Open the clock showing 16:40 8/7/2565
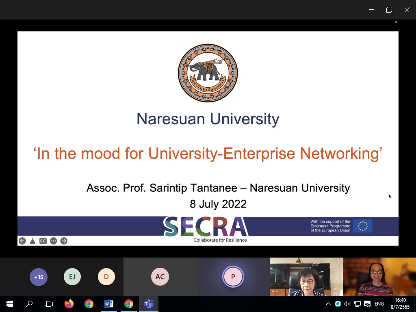 (400, 304)
